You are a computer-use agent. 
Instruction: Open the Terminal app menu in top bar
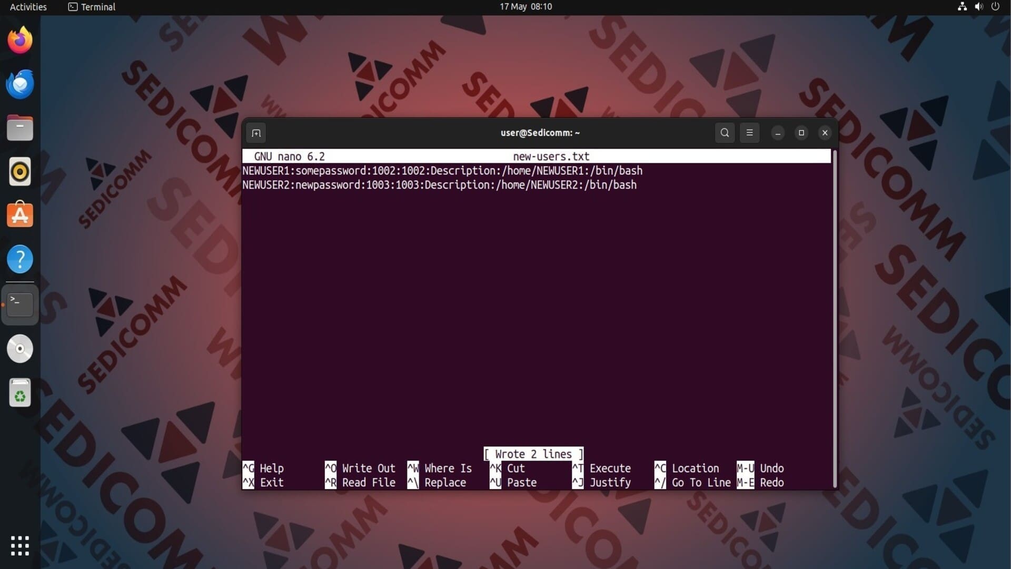[92, 7]
